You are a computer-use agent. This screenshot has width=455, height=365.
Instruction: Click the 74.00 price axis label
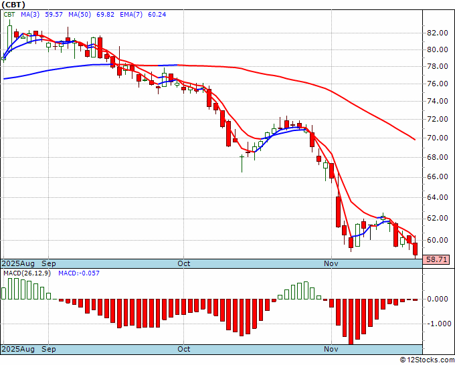(x=438, y=101)
